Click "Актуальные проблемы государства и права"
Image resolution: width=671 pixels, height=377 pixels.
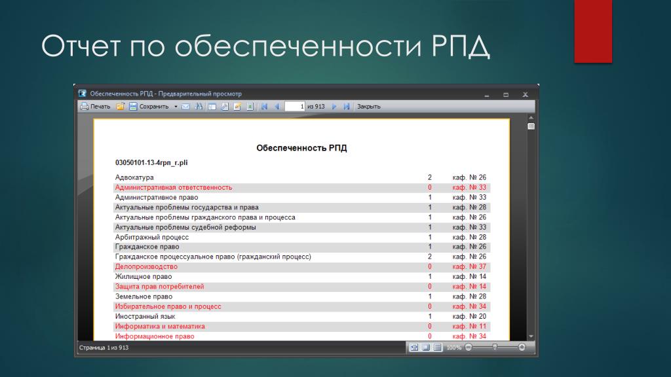pos(187,207)
